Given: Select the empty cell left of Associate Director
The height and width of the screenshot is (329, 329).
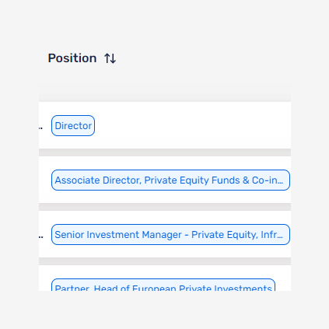Looking at the screenshot, I should (45, 180).
